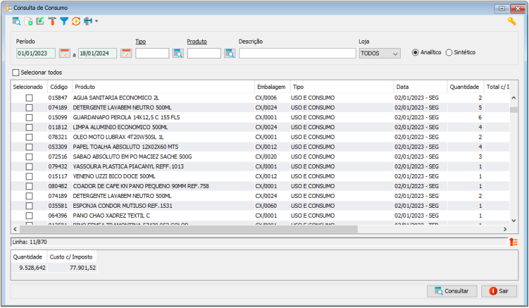
Task: Click the horizontal scrollbar right arrow
Action: (505, 229)
